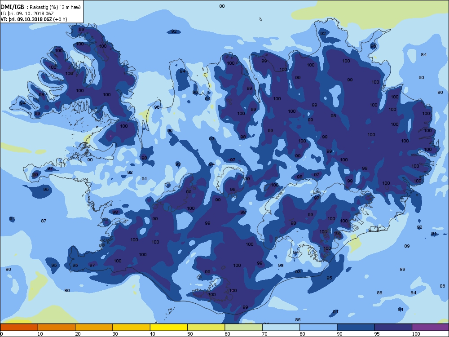The image size is (449, 337).
Task: Click the legend tick label '10'
Action: (x=40, y=333)
